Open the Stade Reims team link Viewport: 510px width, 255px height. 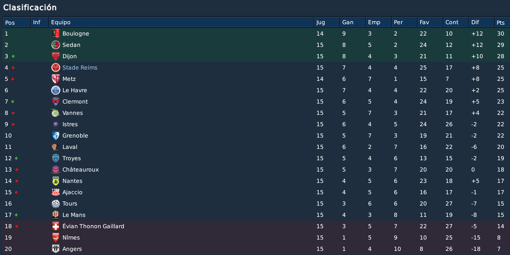tap(79, 67)
